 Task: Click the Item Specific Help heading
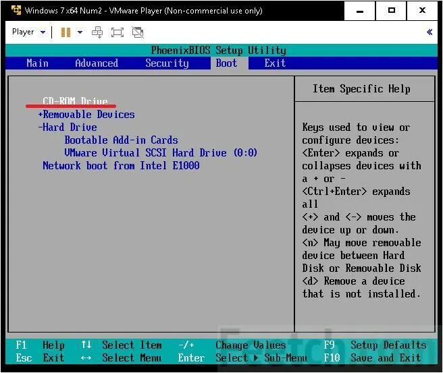click(x=361, y=88)
